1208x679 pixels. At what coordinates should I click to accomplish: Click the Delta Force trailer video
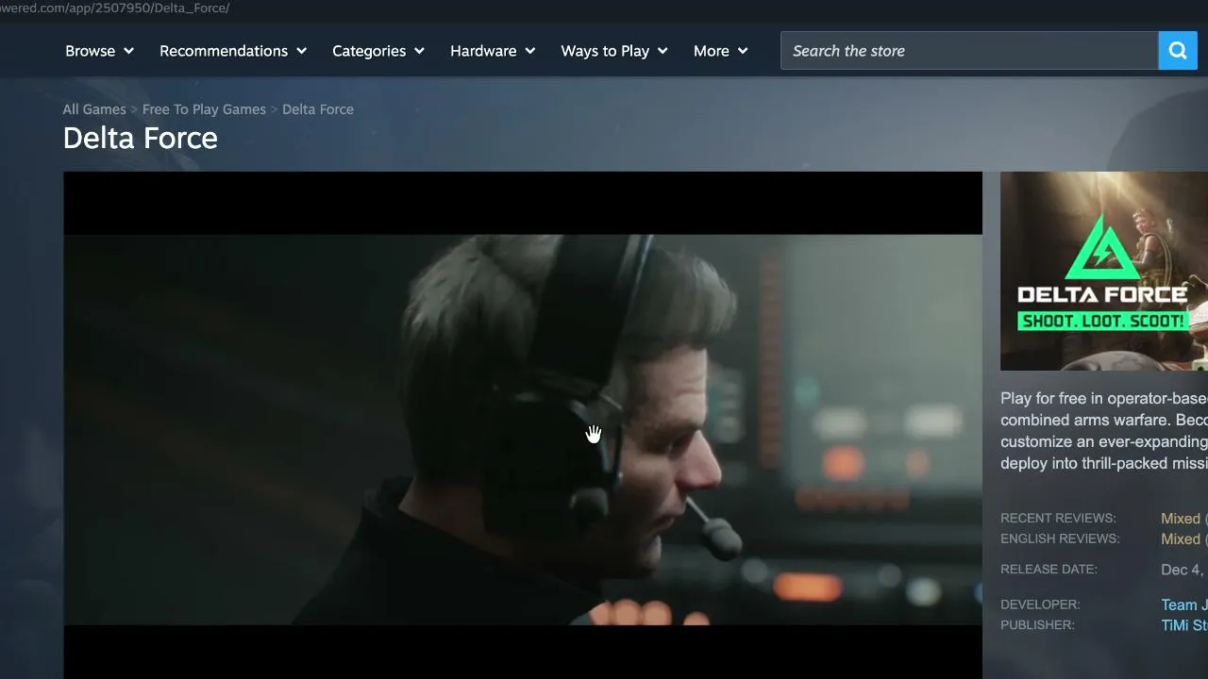pyautogui.click(x=523, y=425)
